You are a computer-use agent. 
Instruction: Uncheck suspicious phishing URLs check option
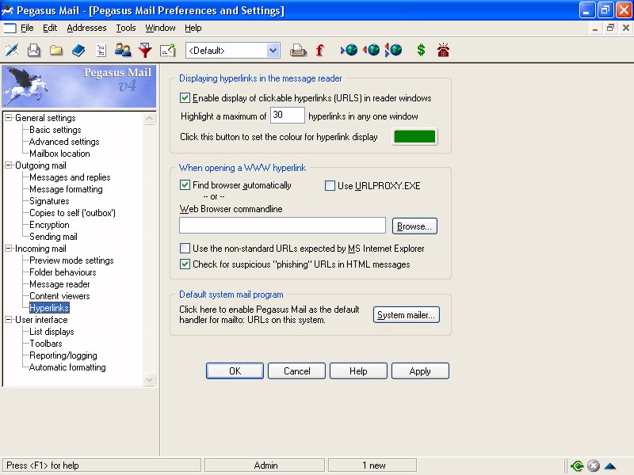click(185, 264)
